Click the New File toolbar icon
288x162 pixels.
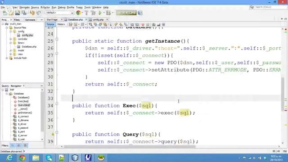5,13
